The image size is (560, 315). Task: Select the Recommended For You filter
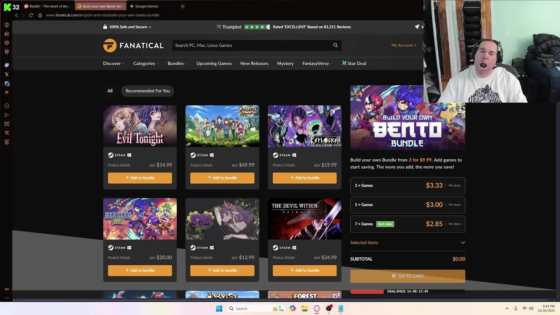(147, 91)
